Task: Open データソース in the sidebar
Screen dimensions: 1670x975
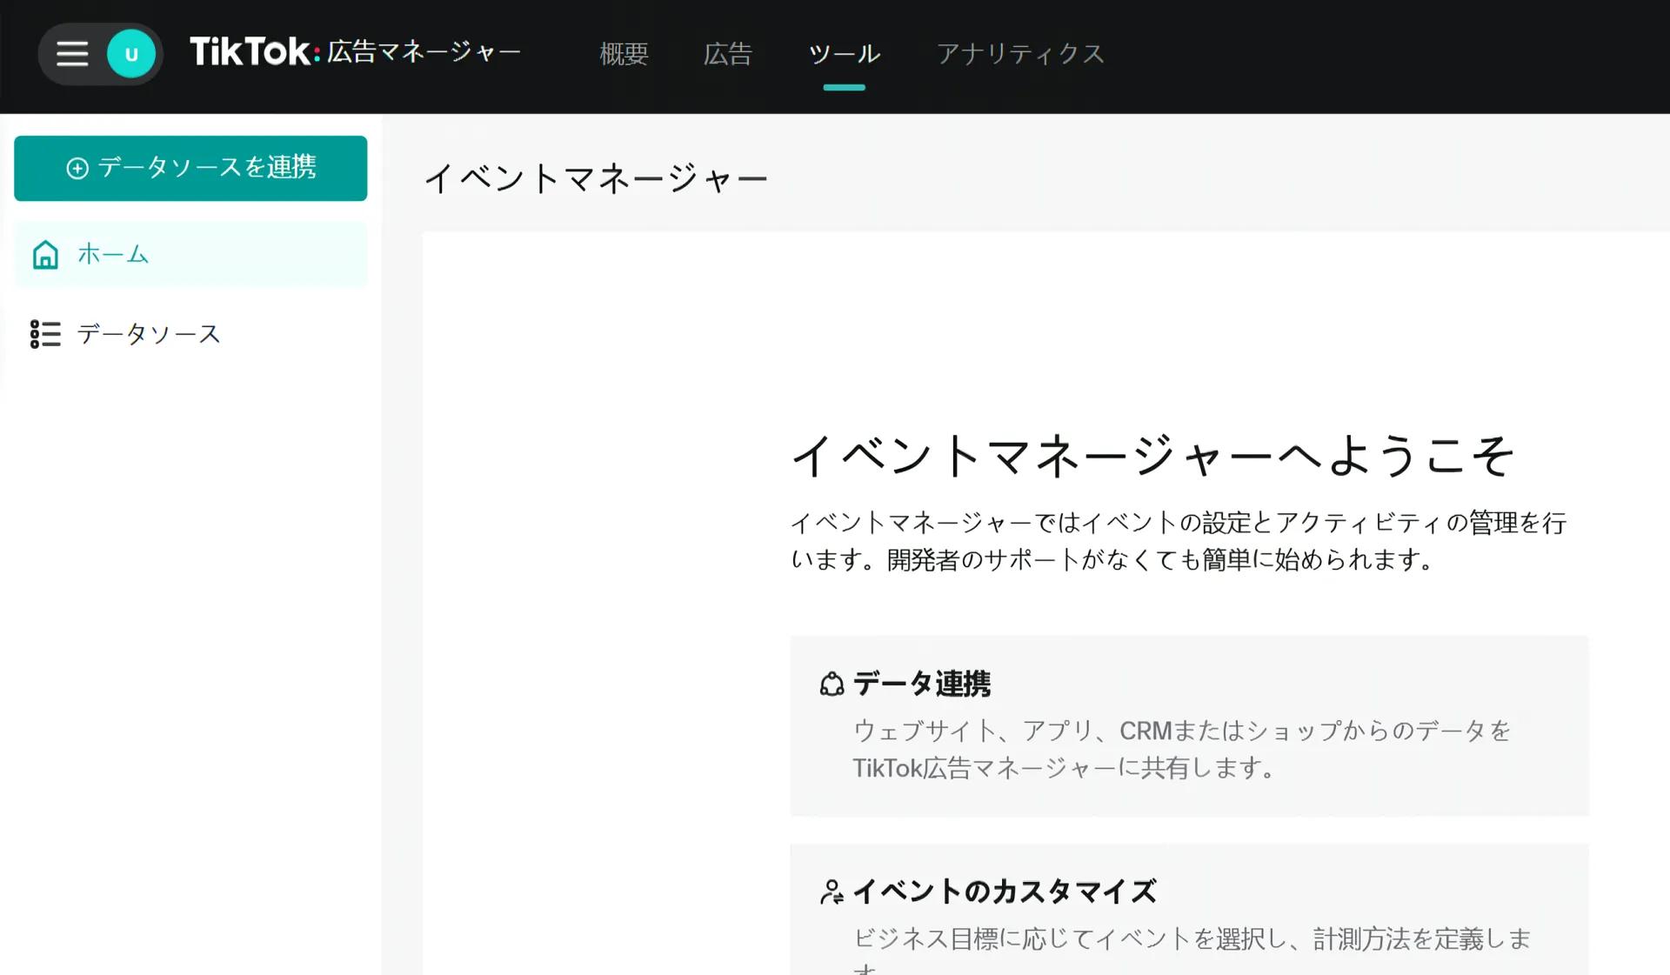Action: click(x=190, y=334)
